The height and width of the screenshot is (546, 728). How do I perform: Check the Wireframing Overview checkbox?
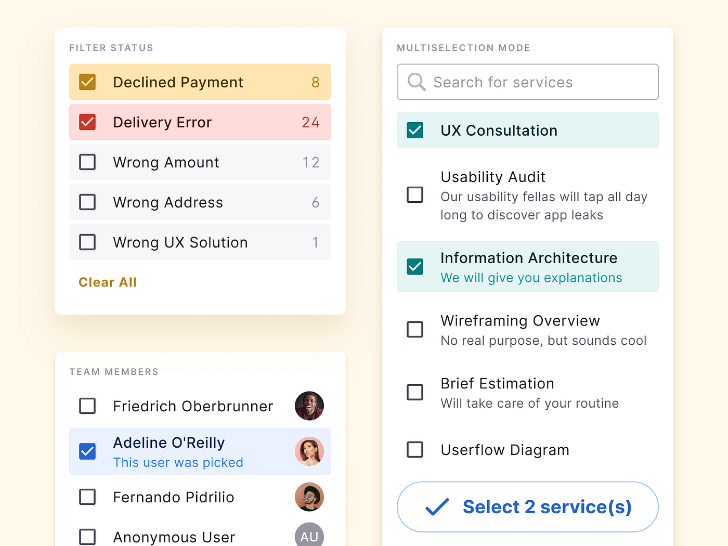tap(415, 329)
